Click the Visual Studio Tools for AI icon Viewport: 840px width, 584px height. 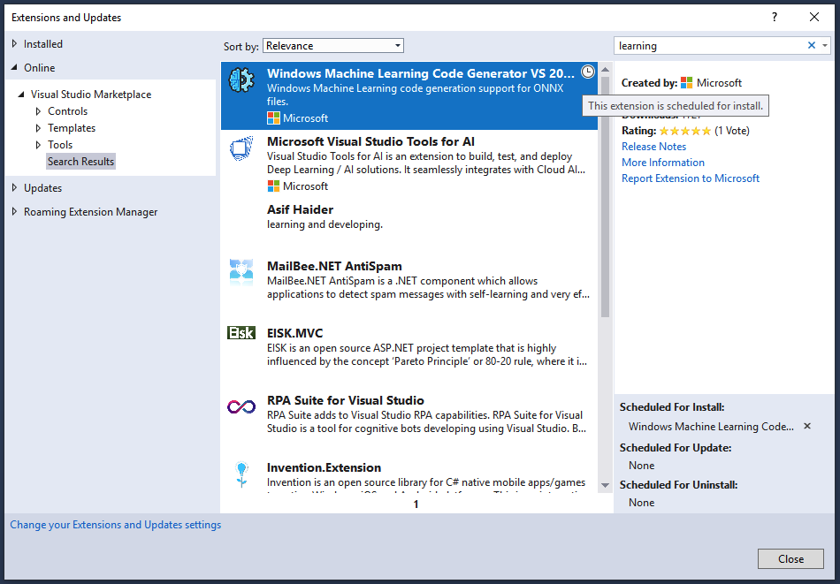[x=241, y=148]
